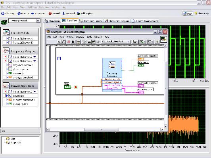Image resolution: width=211 pixels, height=158 pixels.
Task: Switch to the Connection Diagram tab
Action: pyautogui.click(x=117, y=21)
